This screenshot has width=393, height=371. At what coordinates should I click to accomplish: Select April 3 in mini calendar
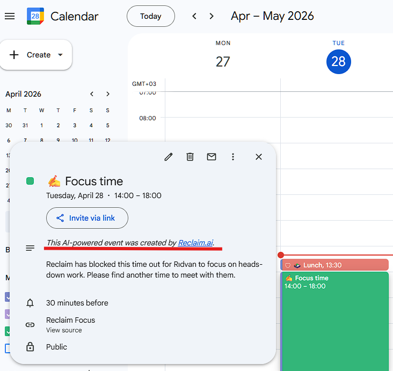pyautogui.click(x=75, y=125)
